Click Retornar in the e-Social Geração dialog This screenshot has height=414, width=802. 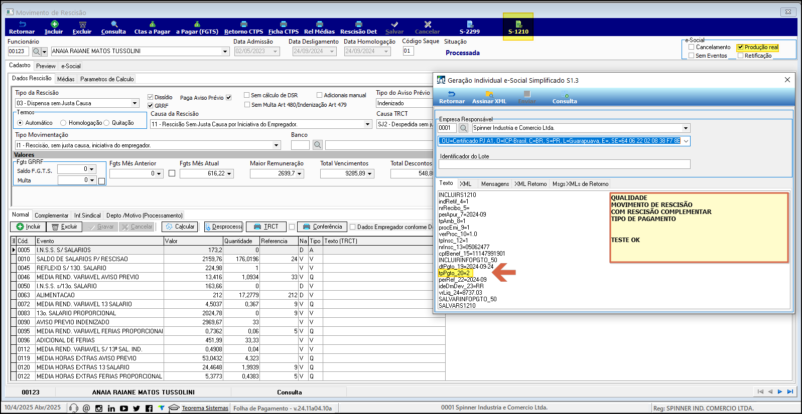(x=452, y=97)
